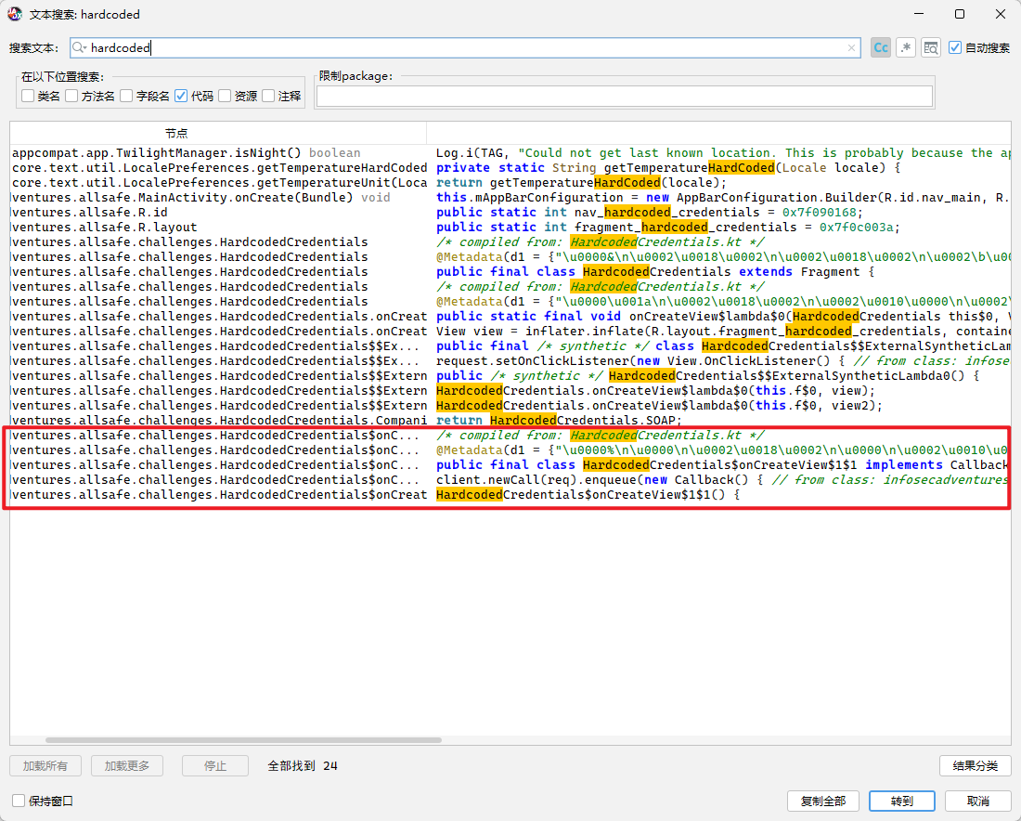Check the 保持窗口 option
This screenshot has width=1021, height=821.
pos(19,801)
